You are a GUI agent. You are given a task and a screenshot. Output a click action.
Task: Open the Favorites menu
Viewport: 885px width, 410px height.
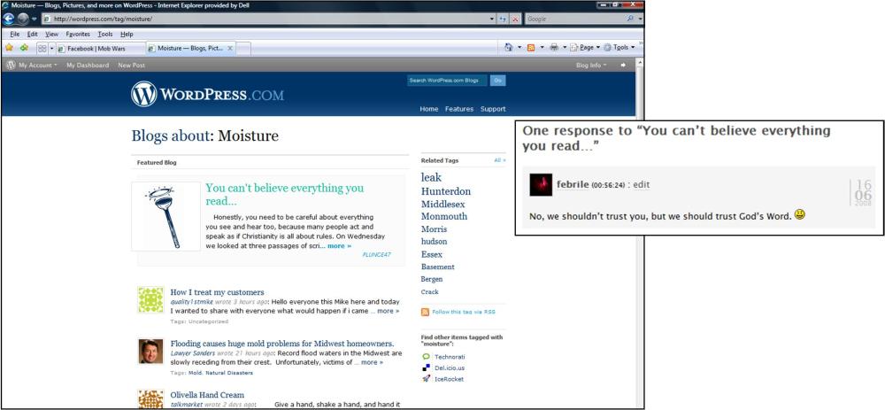[x=77, y=34]
